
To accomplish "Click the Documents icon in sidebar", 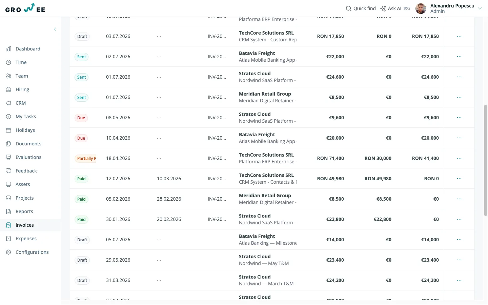I will (x=8, y=144).
